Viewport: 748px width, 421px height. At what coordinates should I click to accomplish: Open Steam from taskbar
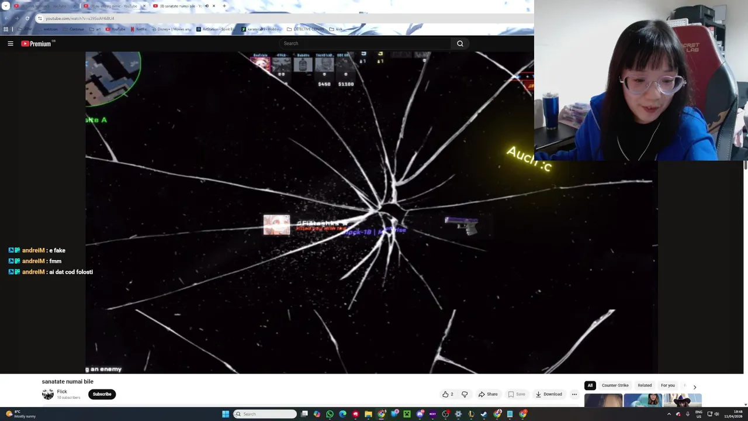[484, 414]
